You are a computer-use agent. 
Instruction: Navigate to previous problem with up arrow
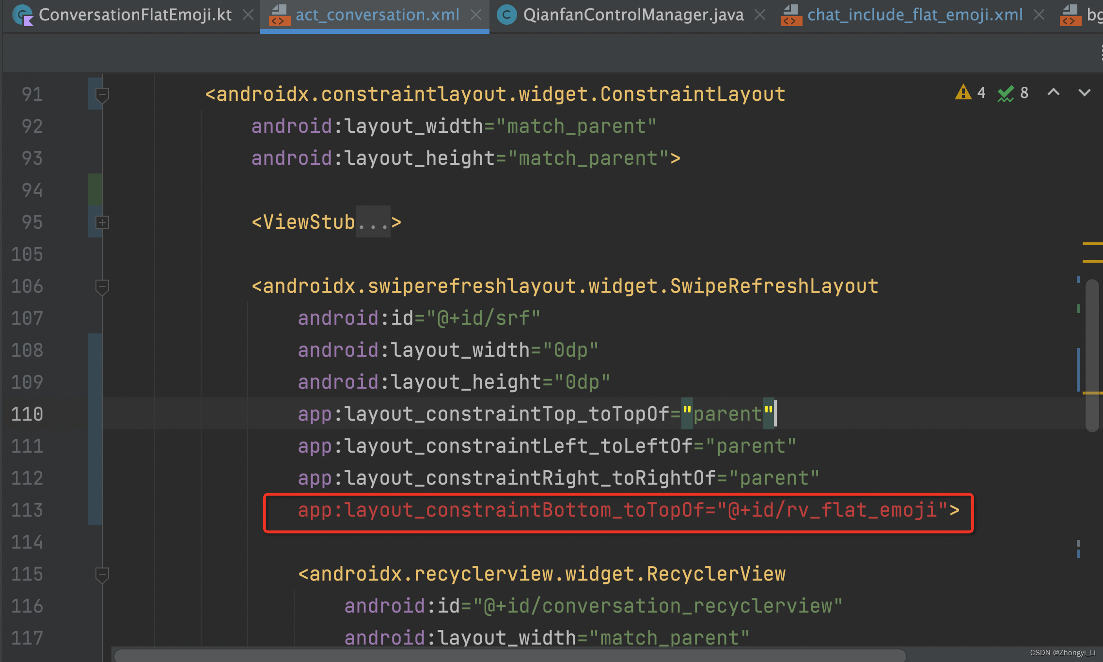point(1053,92)
